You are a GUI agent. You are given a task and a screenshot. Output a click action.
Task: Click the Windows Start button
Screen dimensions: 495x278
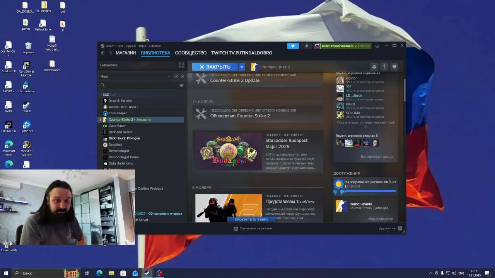coord(6,273)
